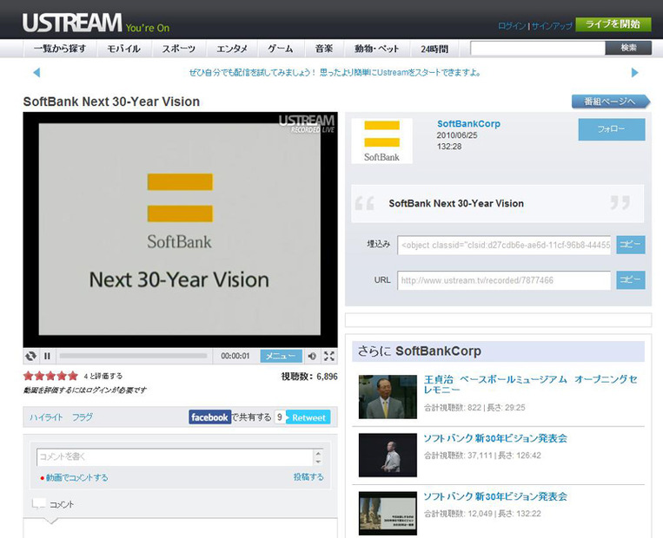663x538 pixels.
Task: Open the モバイル navigation item
Action: click(123, 49)
